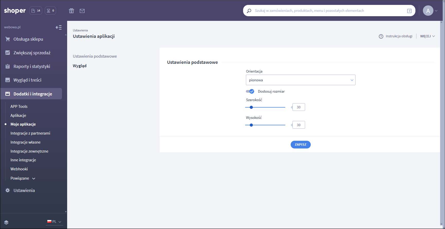The image size is (445, 229).
Task: Click the user avatar A icon
Action: click(428, 11)
